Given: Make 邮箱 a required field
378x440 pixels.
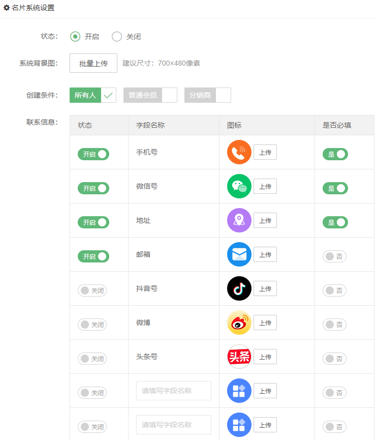Looking at the screenshot, I should (x=334, y=256).
